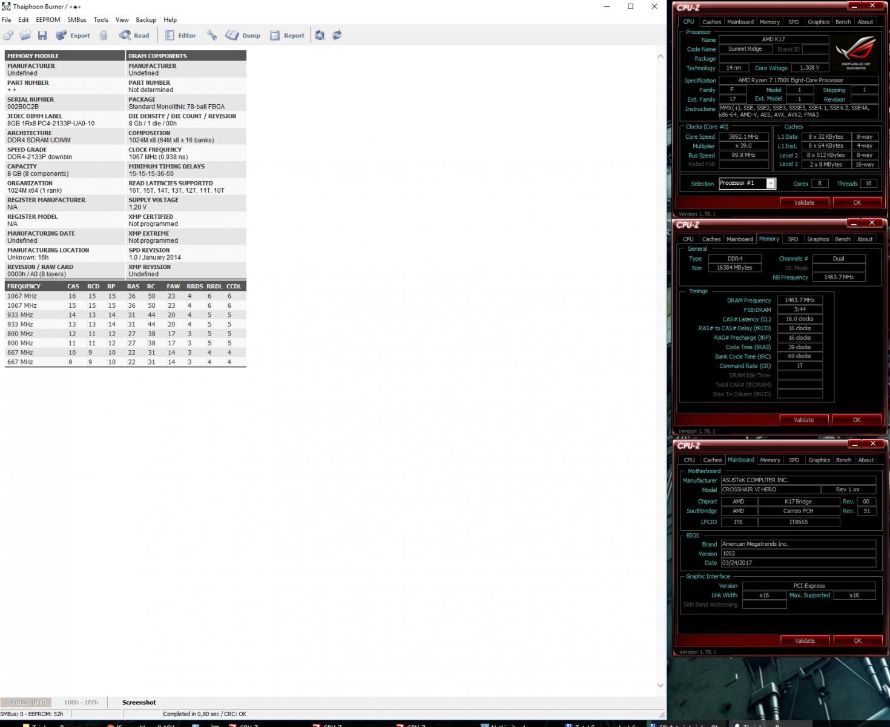The height and width of the screenshot is (727, 890).
Task: Click the Thaiphoon Burner title bar app icon
Action: 6,6
